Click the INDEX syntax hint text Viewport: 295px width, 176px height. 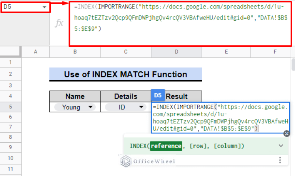tap(187, 146)
